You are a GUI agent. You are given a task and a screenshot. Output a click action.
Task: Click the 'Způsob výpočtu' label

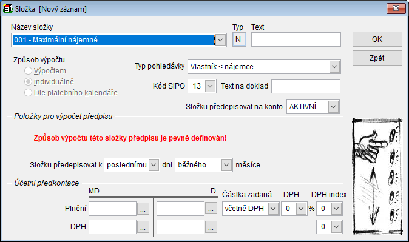point(39,59)
